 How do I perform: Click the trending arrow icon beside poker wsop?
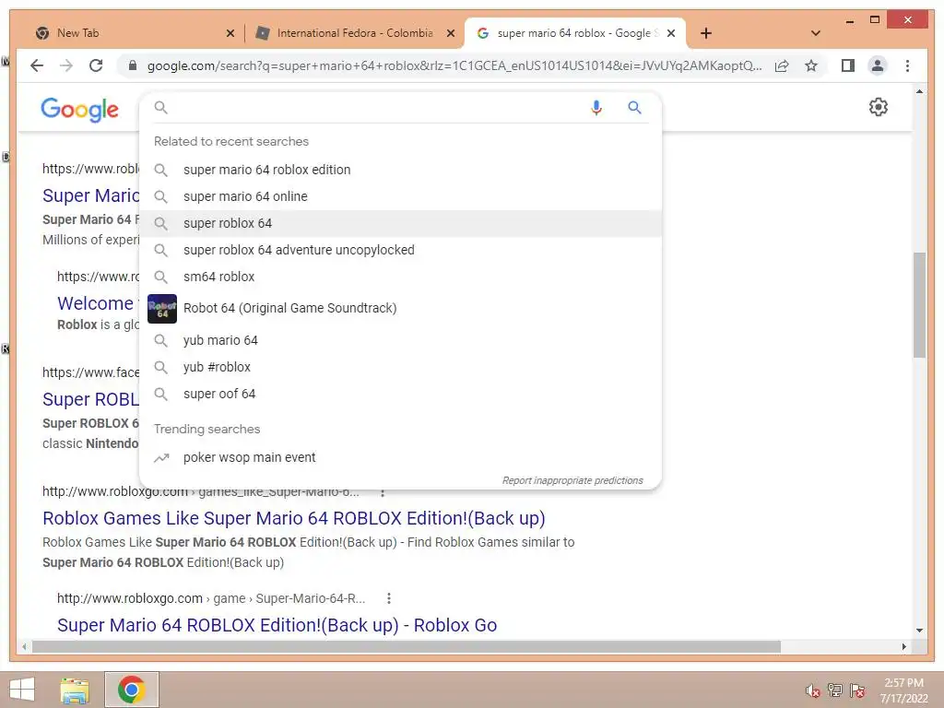pyautogui.click(x=160, y=458)
